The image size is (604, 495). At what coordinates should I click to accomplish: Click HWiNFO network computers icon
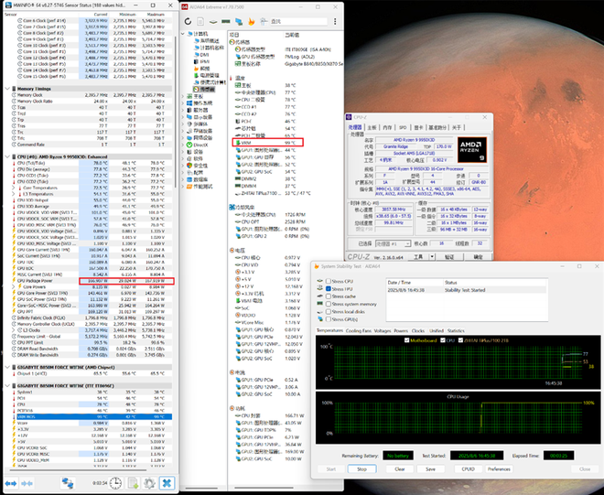coord(68,483)
